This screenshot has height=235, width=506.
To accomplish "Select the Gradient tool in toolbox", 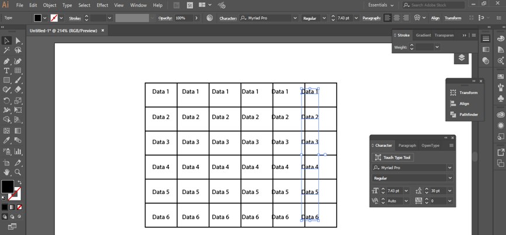I will coord(18,131).
